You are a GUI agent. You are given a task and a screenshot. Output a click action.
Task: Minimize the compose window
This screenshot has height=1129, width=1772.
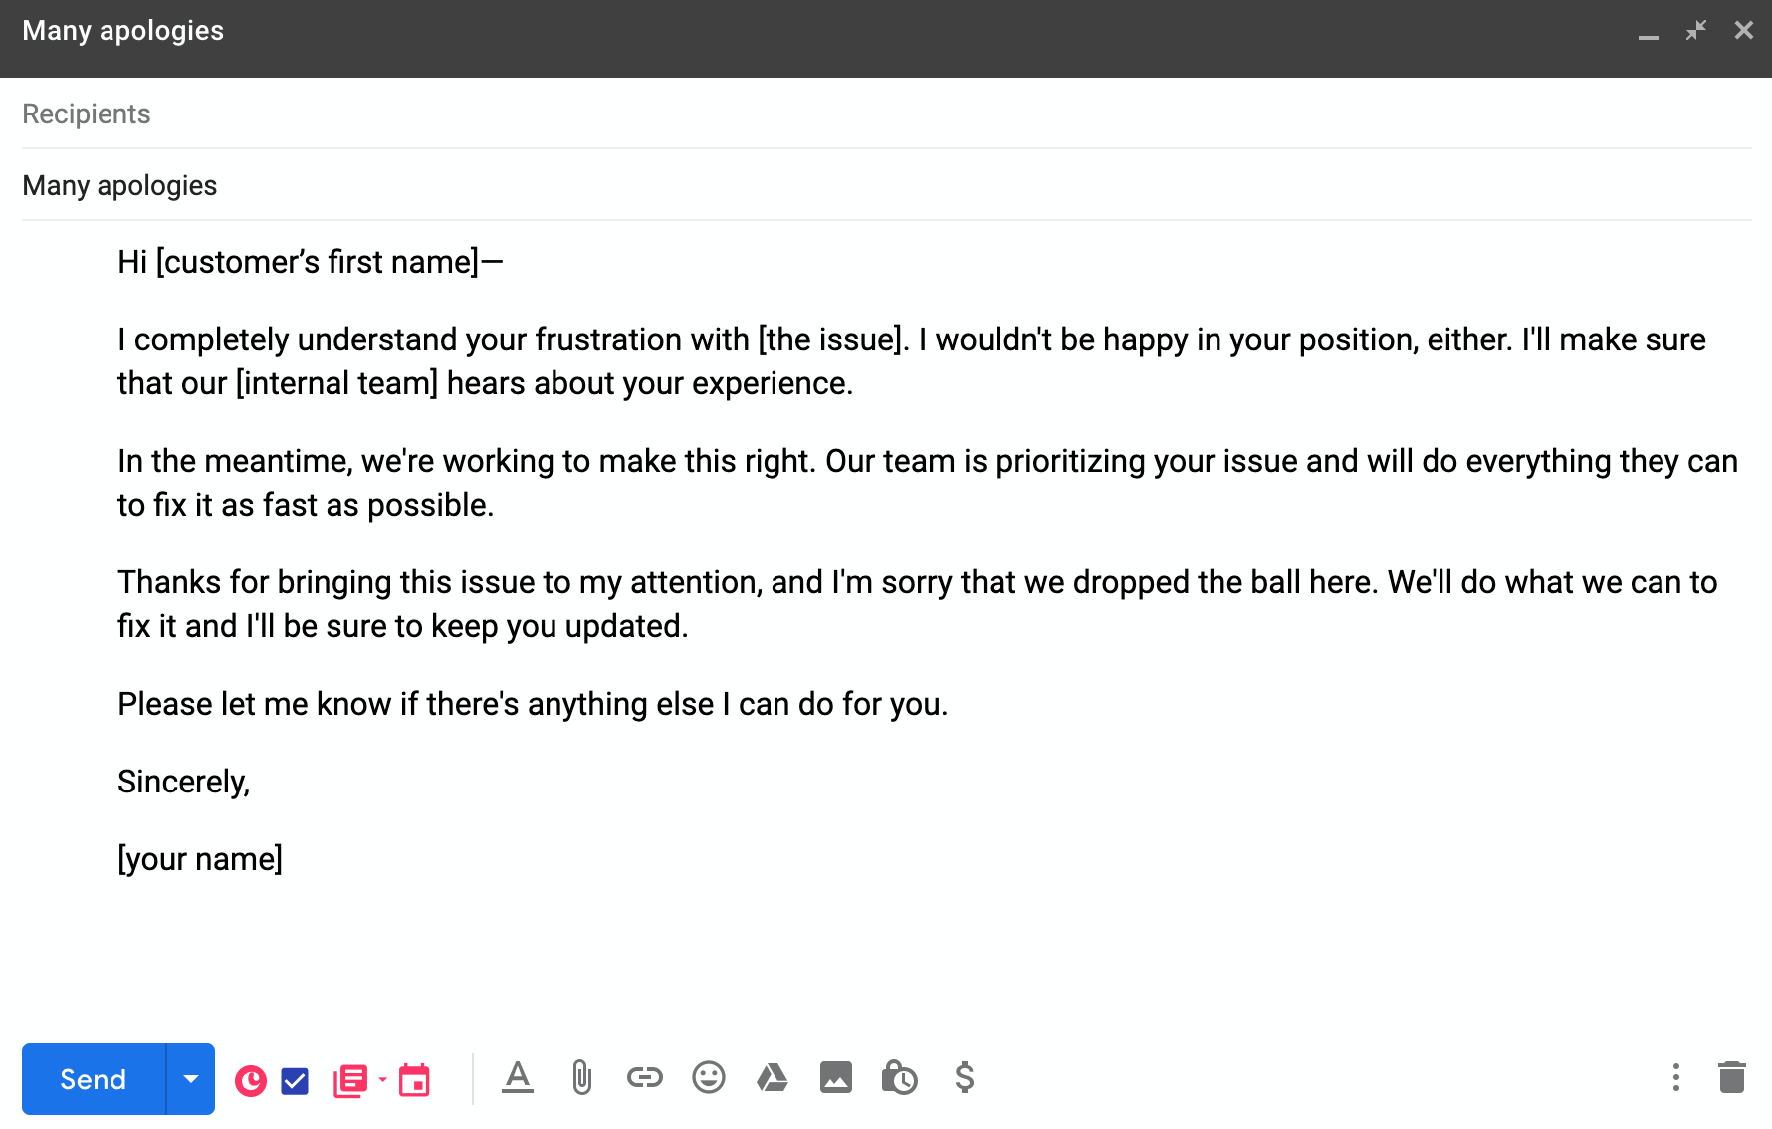1649,33
